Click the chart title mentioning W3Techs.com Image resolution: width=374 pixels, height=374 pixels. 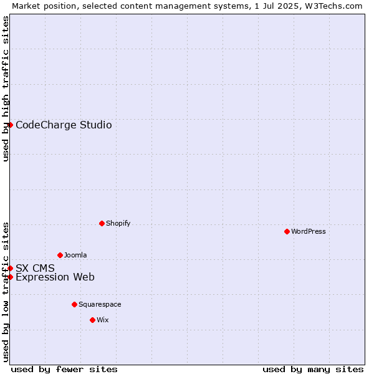click(187, 6)
